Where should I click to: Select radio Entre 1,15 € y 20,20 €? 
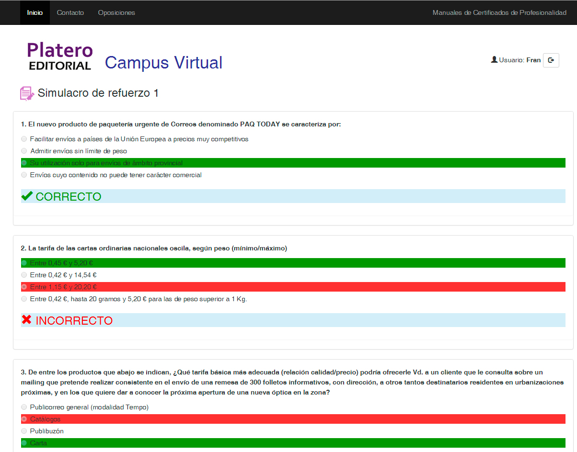point(24,287)
